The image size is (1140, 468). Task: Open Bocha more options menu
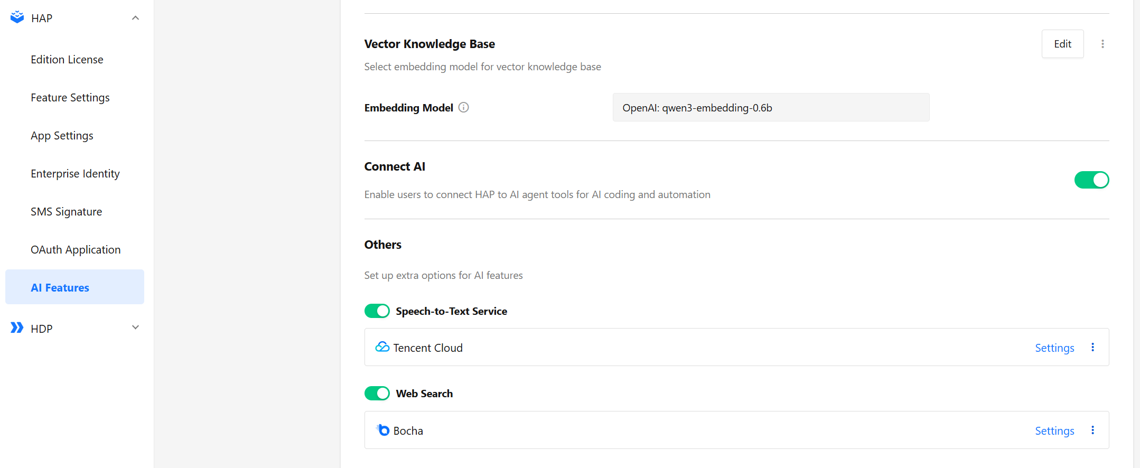coord(1092,430)
